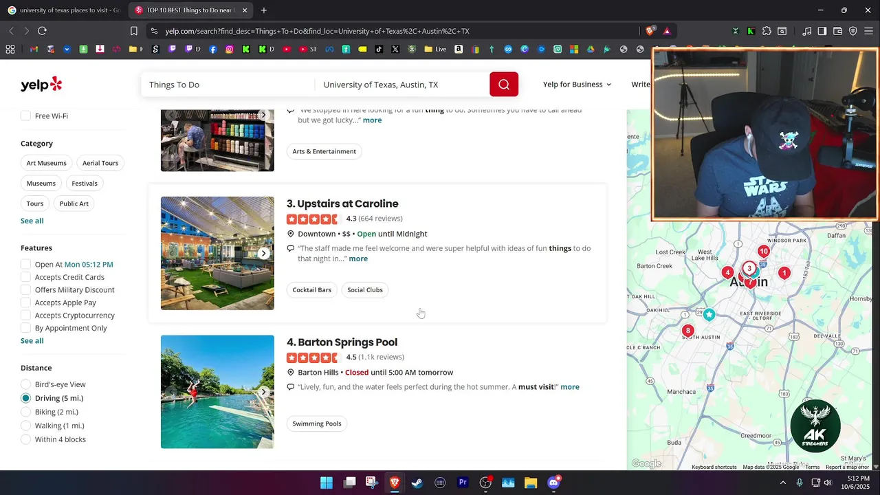Viewport: 880px width, 495px height.
Task: Check the Open At Mon 05:12 PM filter
Action: (25, 264)
